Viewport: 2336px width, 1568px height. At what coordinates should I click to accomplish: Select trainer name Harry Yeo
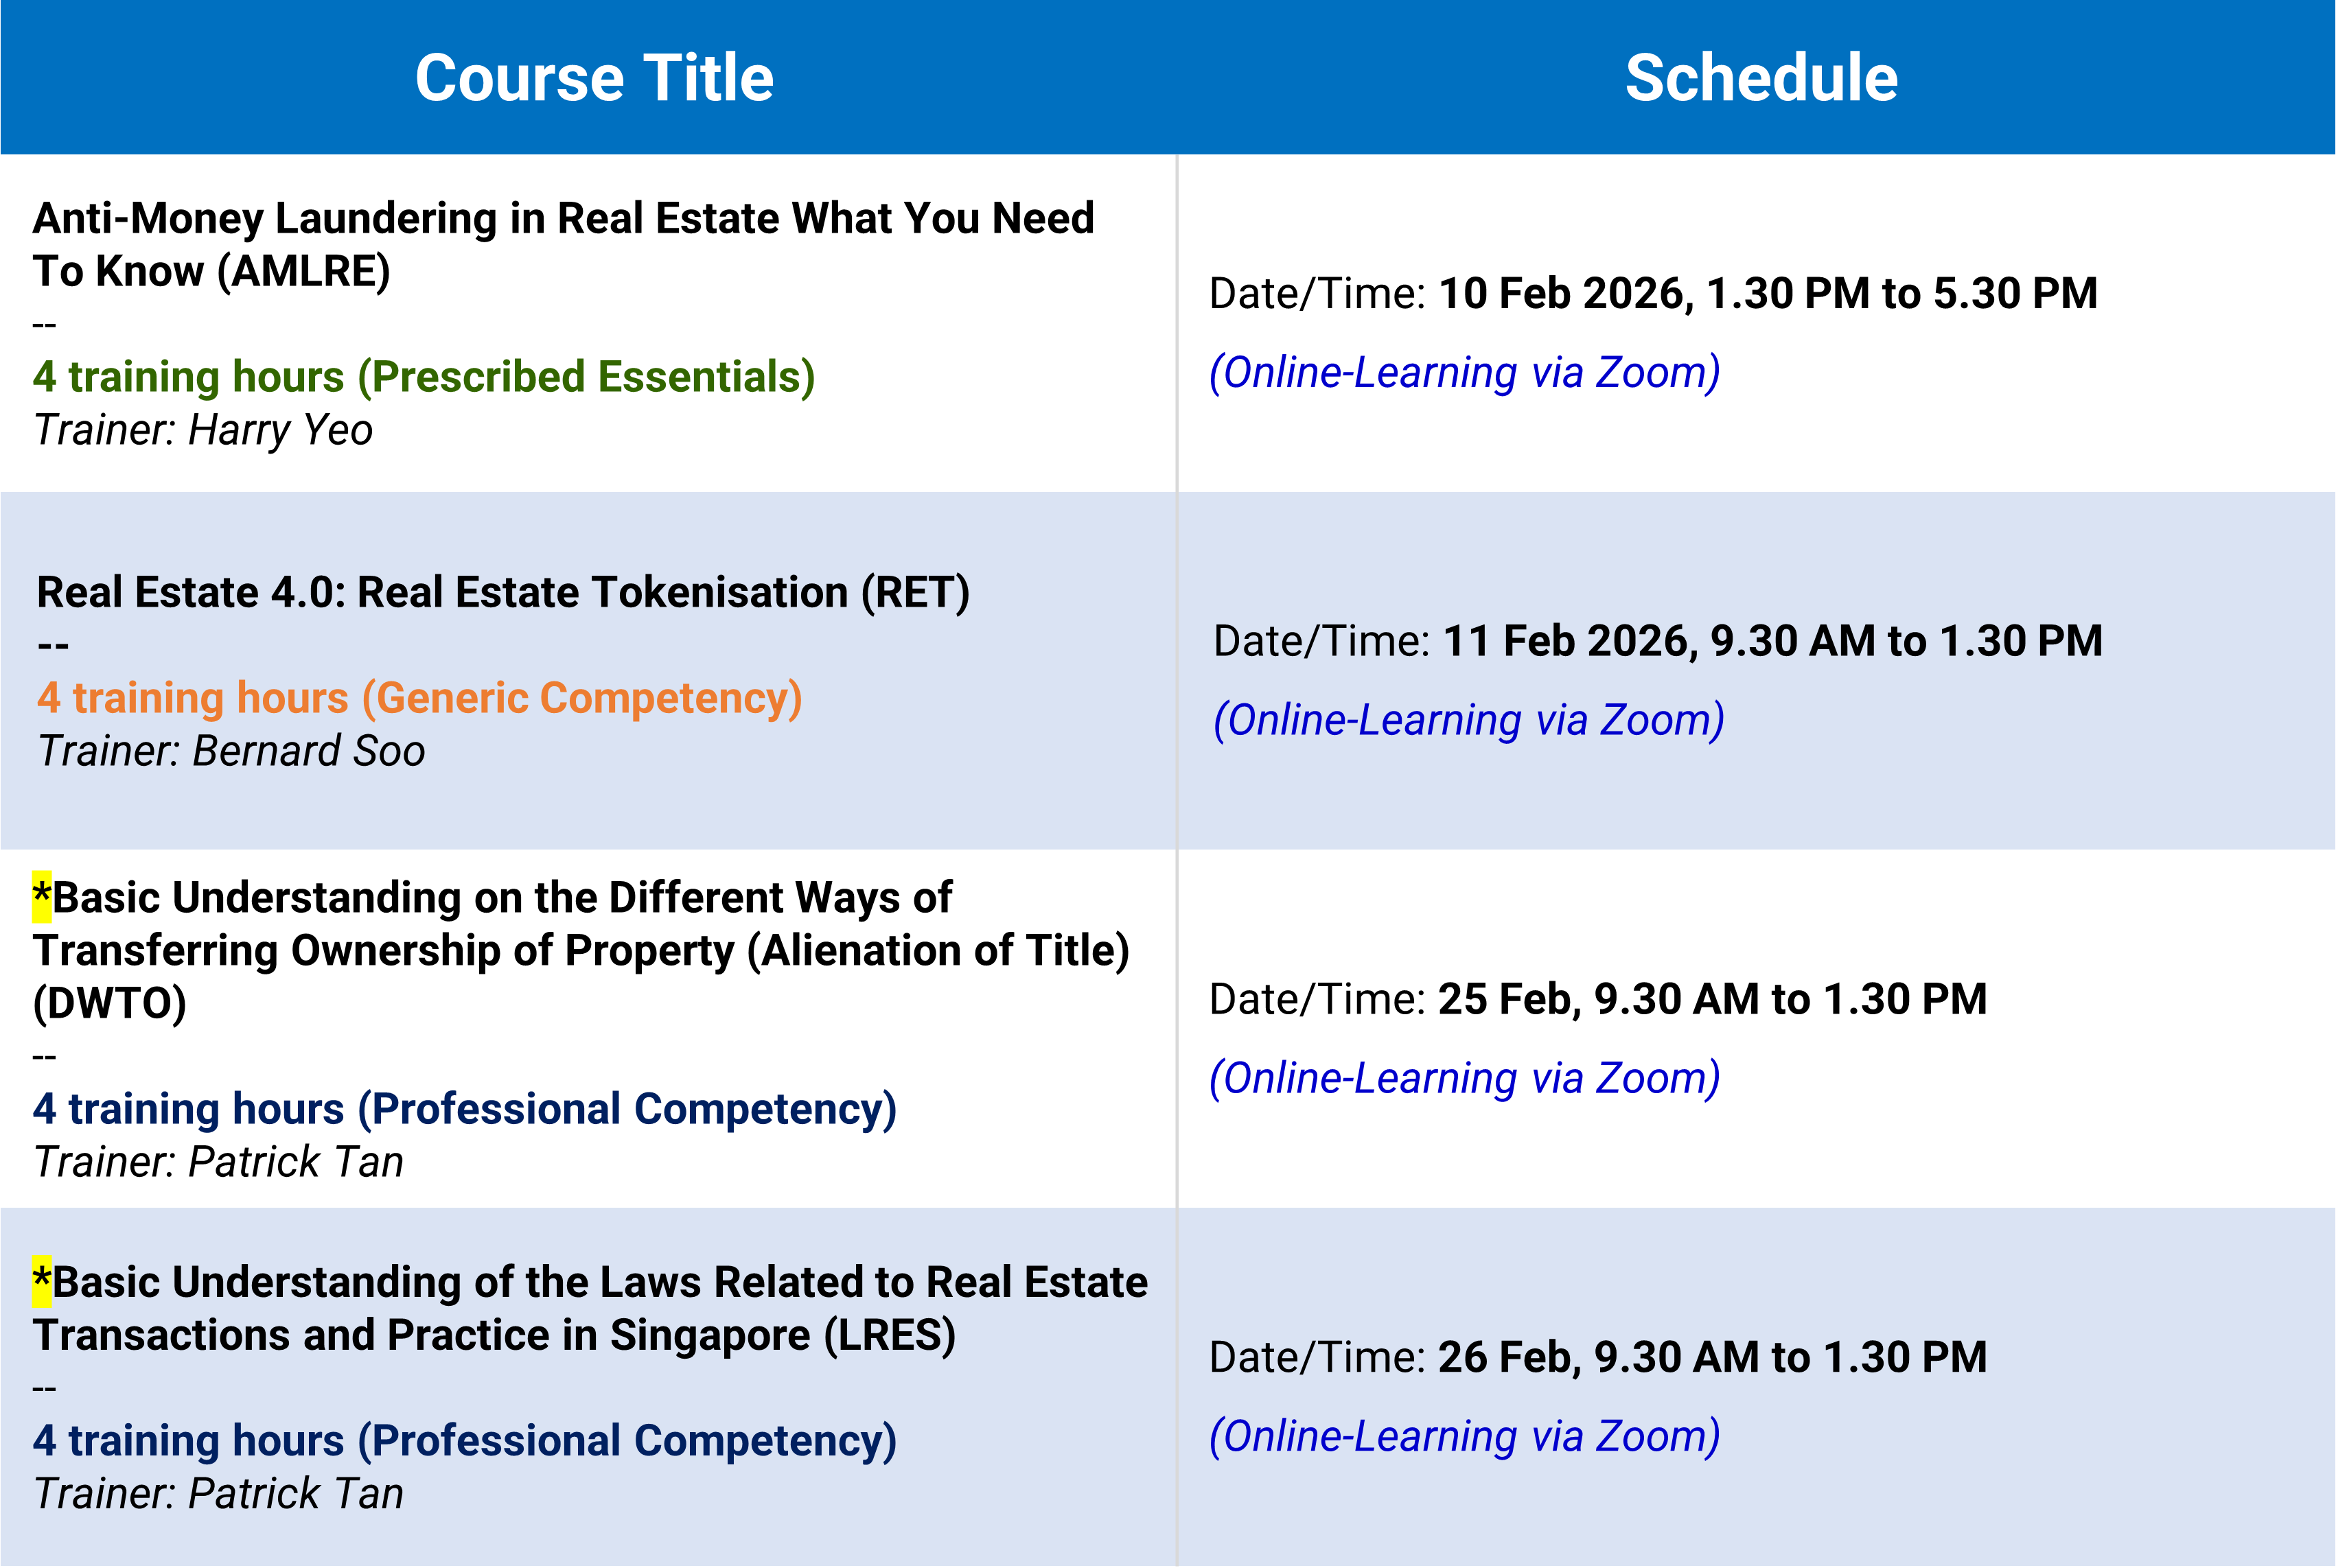(280, 430)
